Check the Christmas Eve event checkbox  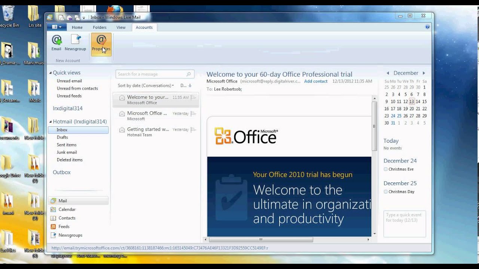pos(386,169)
